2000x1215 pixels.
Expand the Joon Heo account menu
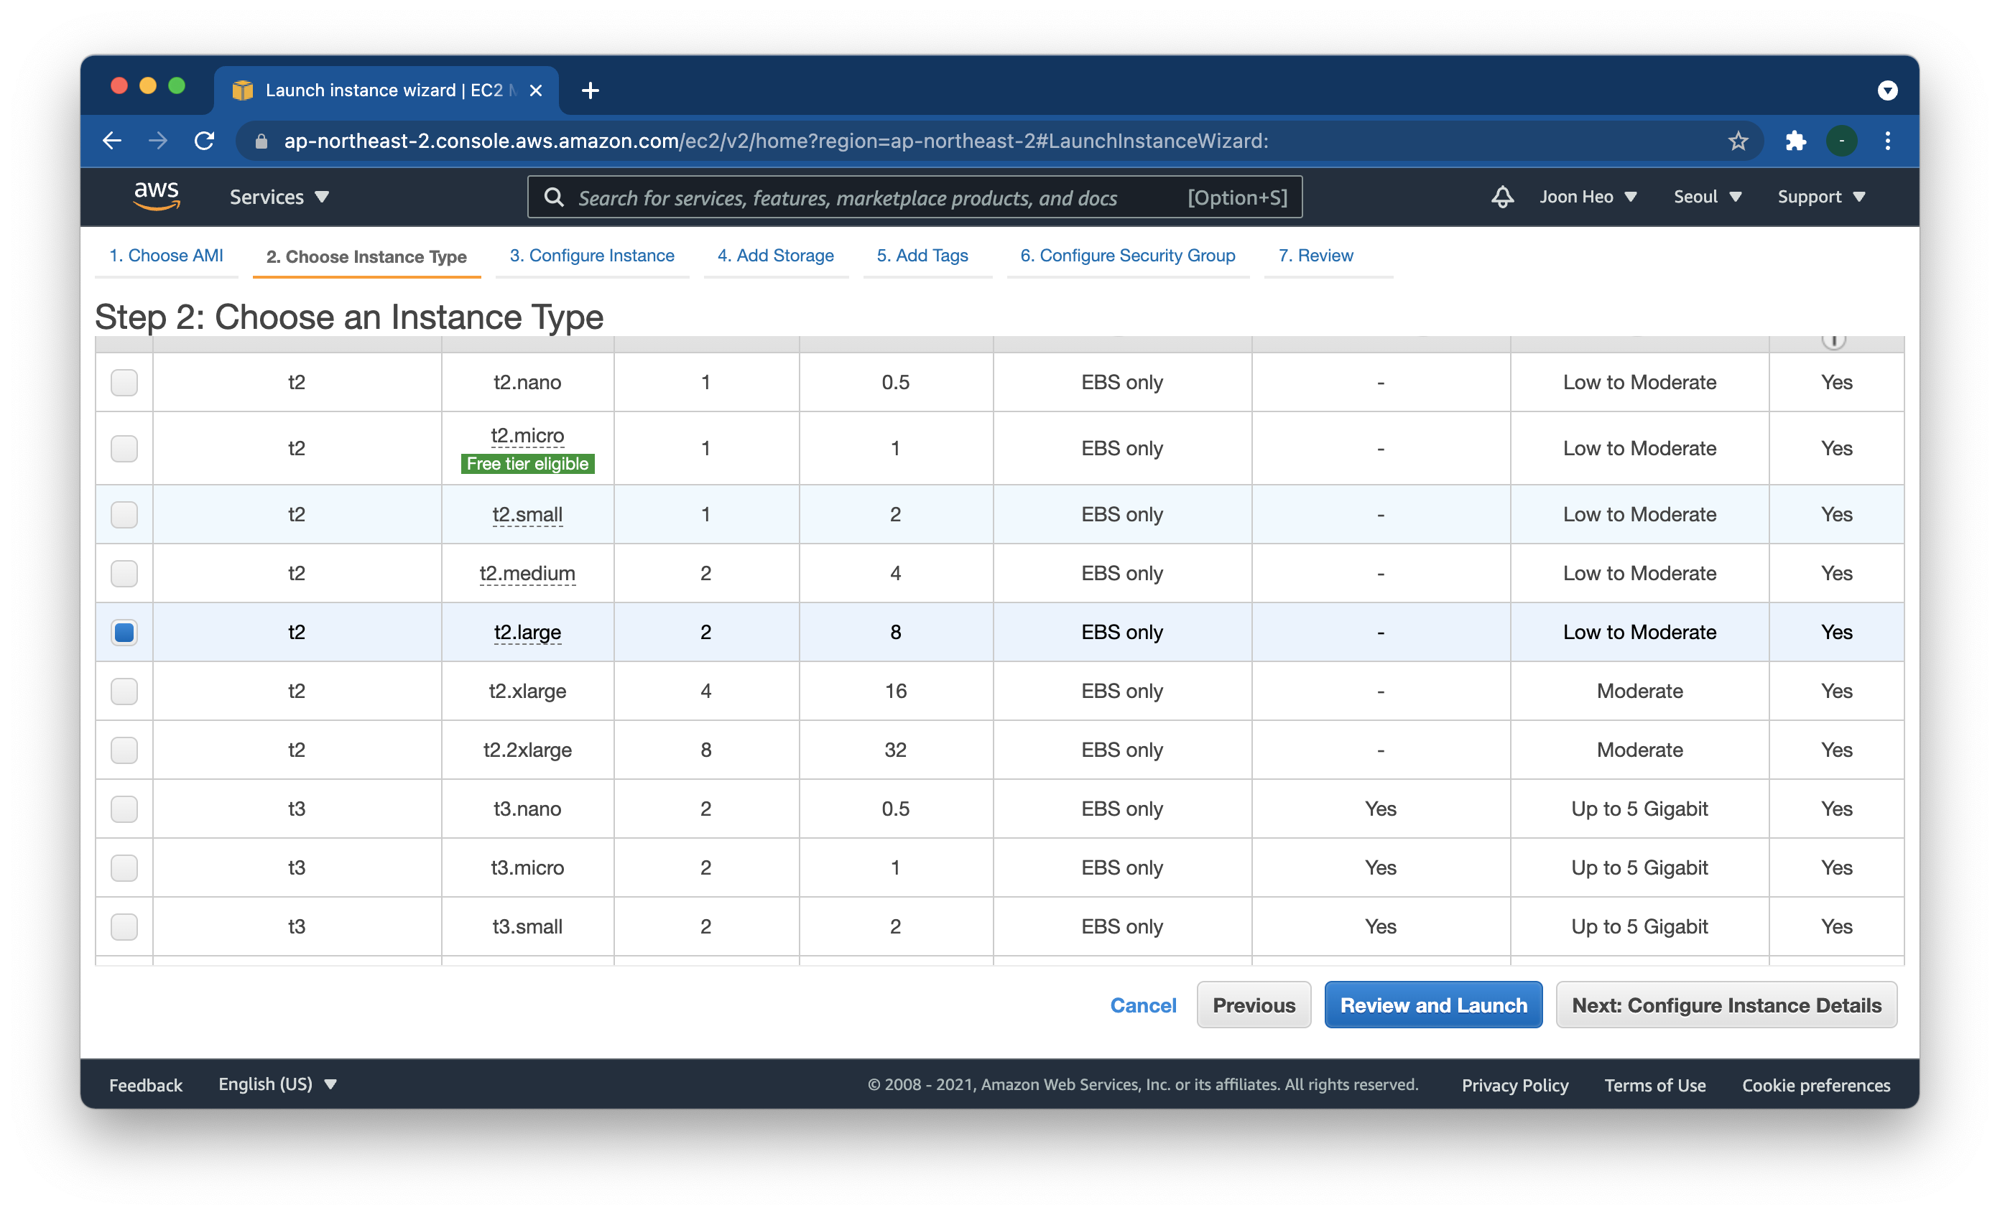[x=1587, y=196]
